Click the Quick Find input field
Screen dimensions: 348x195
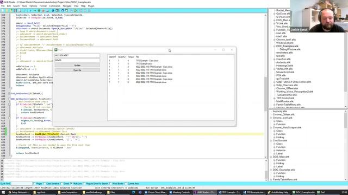click(22, 184)
